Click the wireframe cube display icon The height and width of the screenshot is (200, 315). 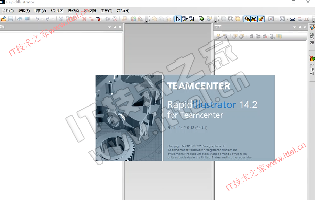tap(231, 19)
